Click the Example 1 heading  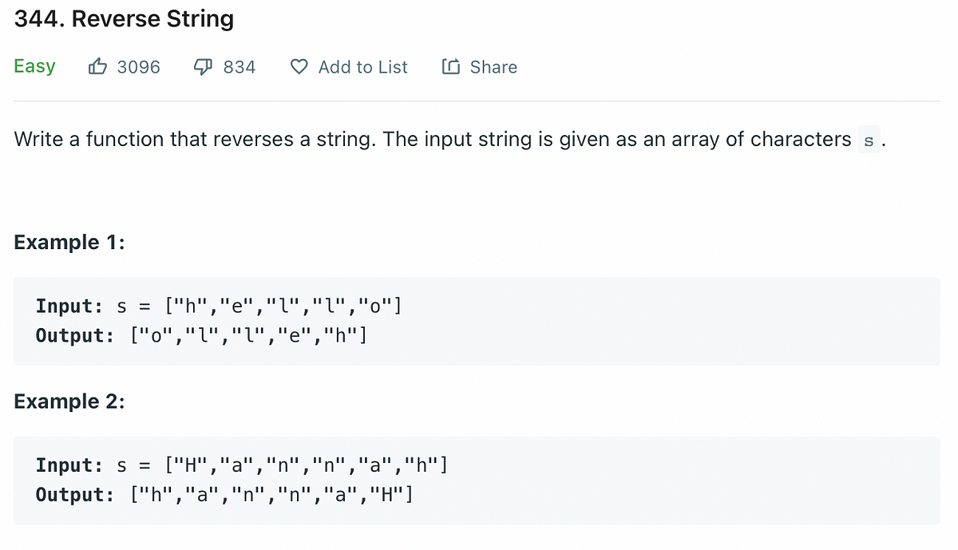pyautogui.click(x=69, y=242)
